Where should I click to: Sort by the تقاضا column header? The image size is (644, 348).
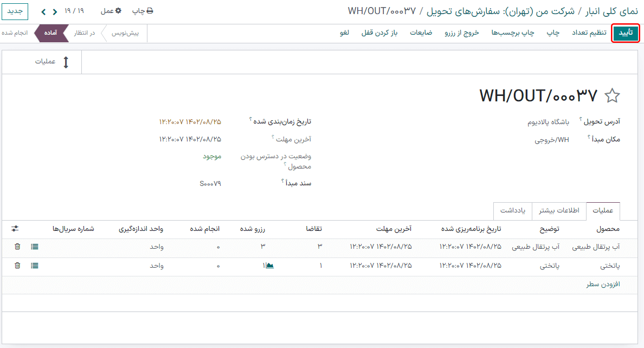[x=314, y=229]
